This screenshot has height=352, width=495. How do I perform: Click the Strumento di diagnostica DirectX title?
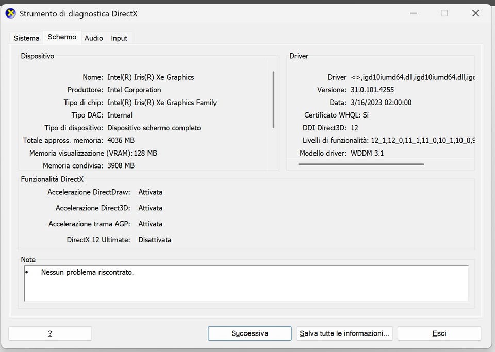pyautogui.click(x=78, y=14)
